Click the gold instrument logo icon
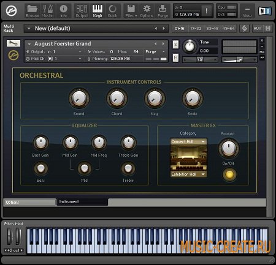 (x=13, y=55)
